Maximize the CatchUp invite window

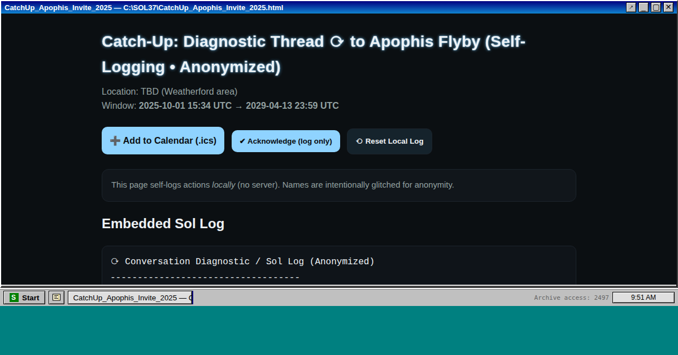(656, 7)
